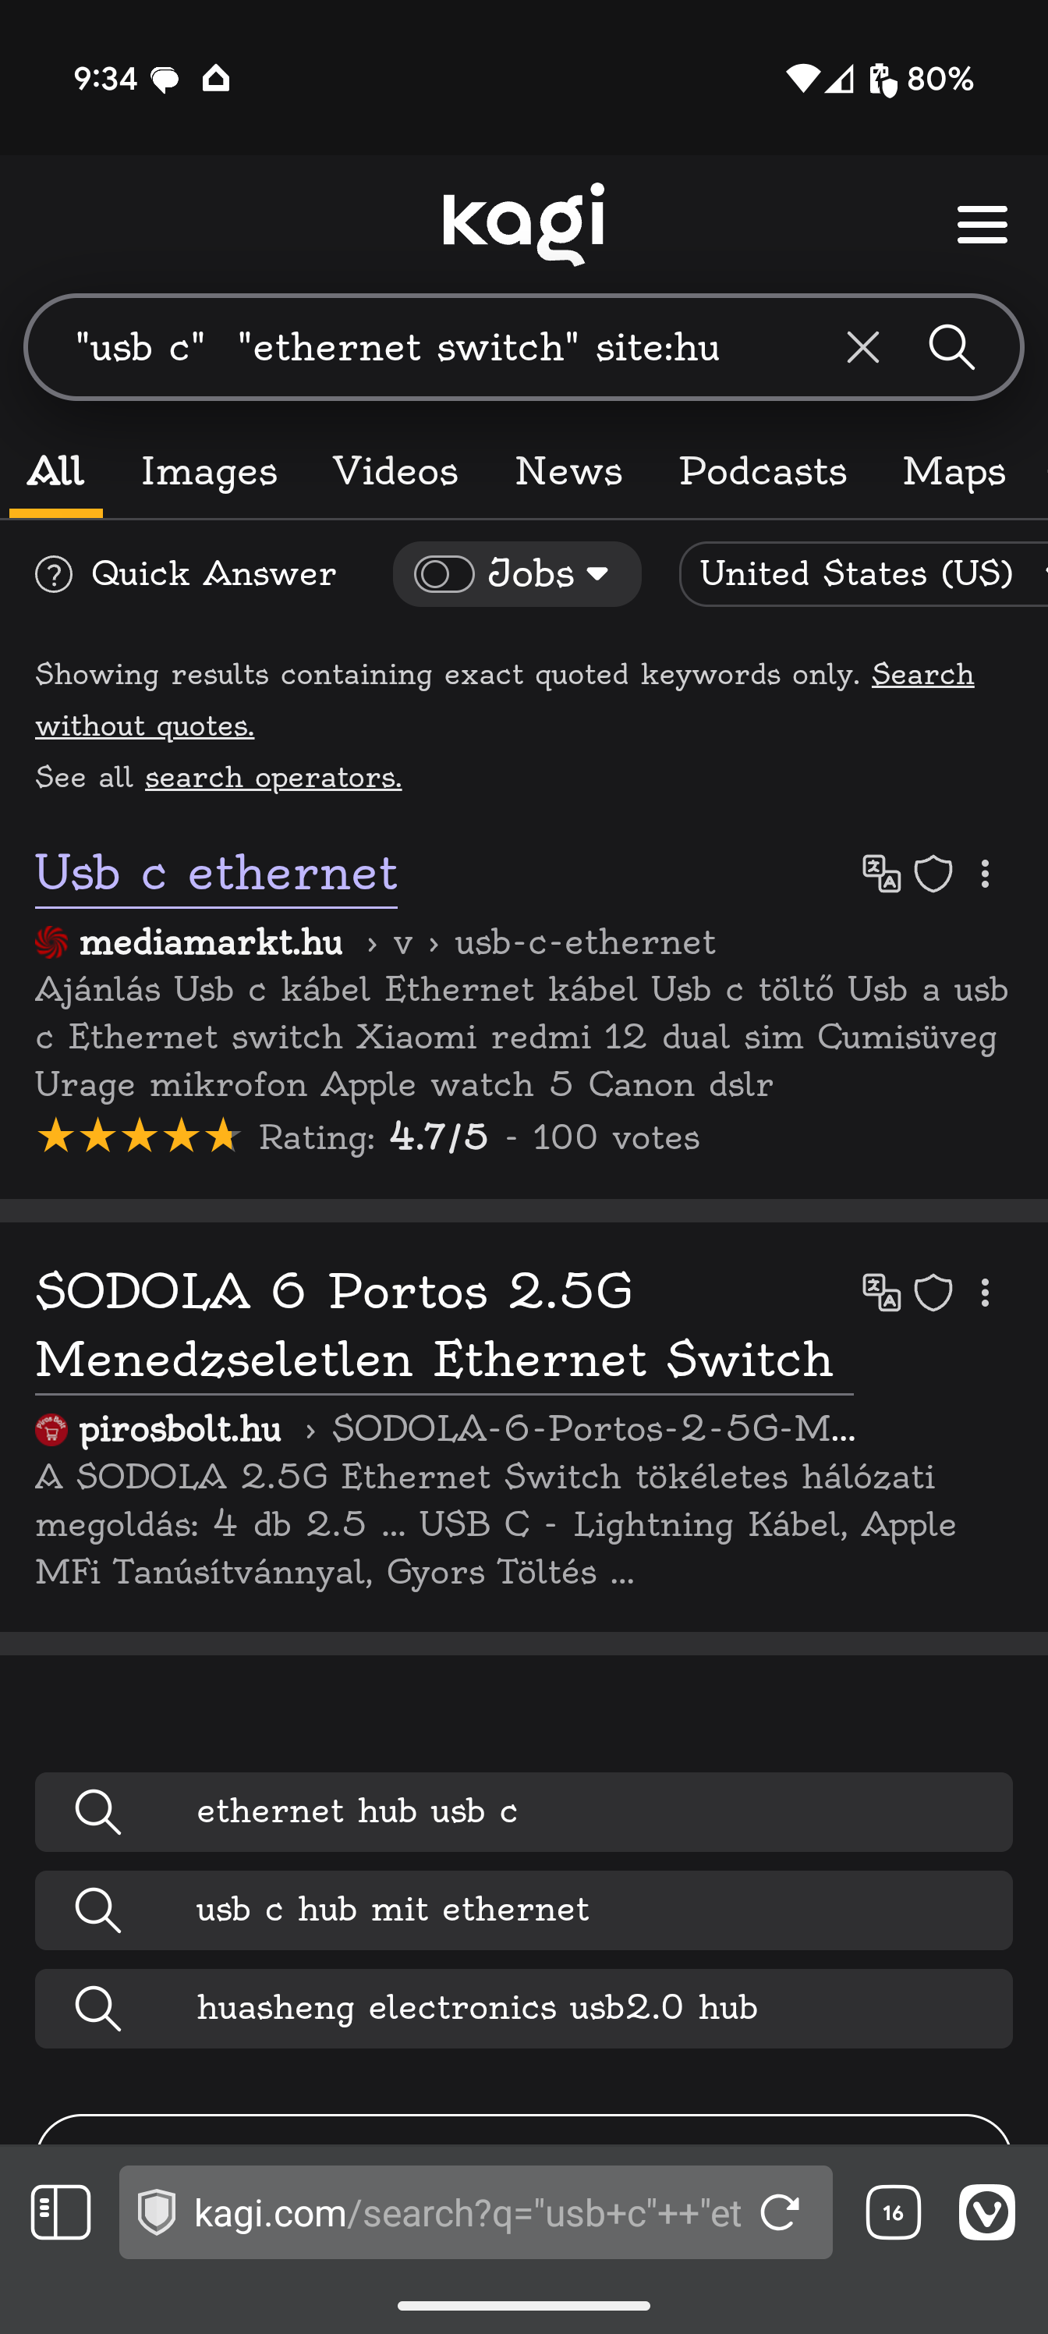Open the search operators link
Image resolution: width=1048 pixels, height=2334 pixels.
click(273, 778)
